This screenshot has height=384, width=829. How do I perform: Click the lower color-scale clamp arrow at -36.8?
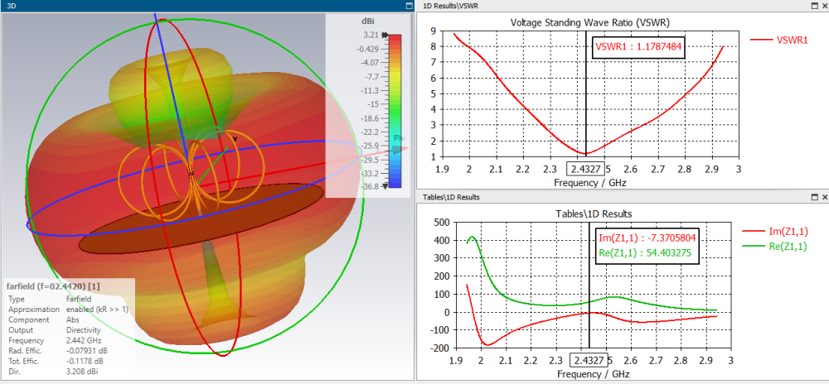[385, 185]
